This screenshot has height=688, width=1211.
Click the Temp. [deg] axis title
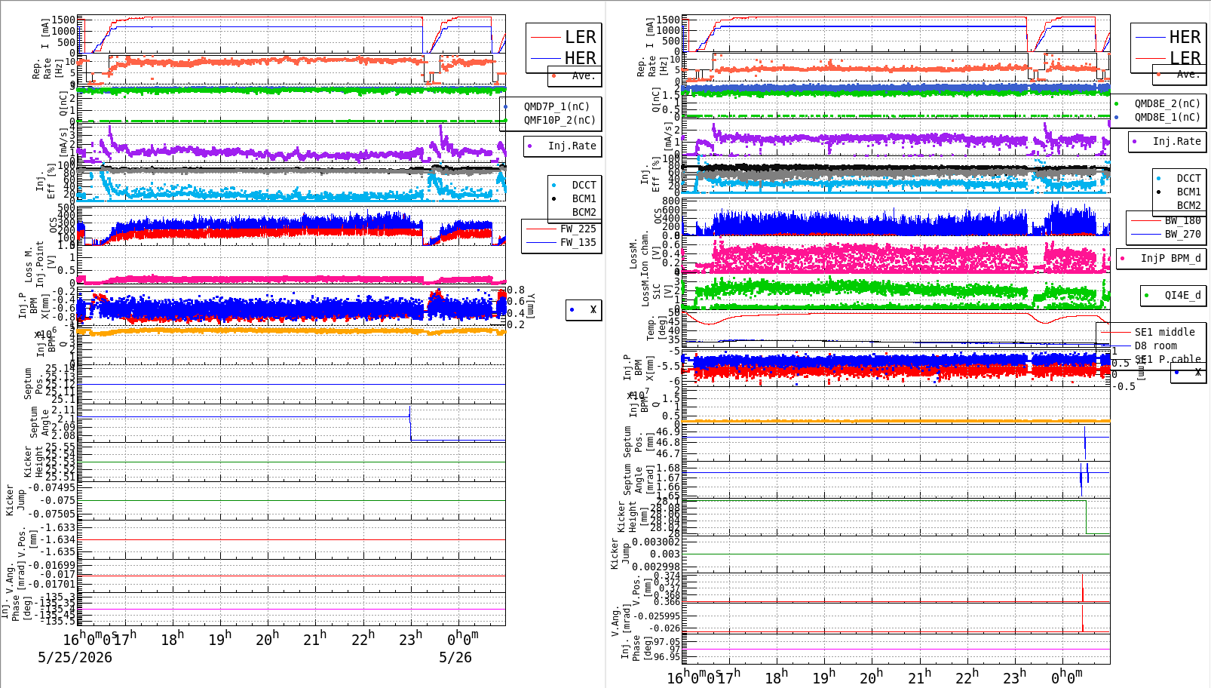(656, 327)
